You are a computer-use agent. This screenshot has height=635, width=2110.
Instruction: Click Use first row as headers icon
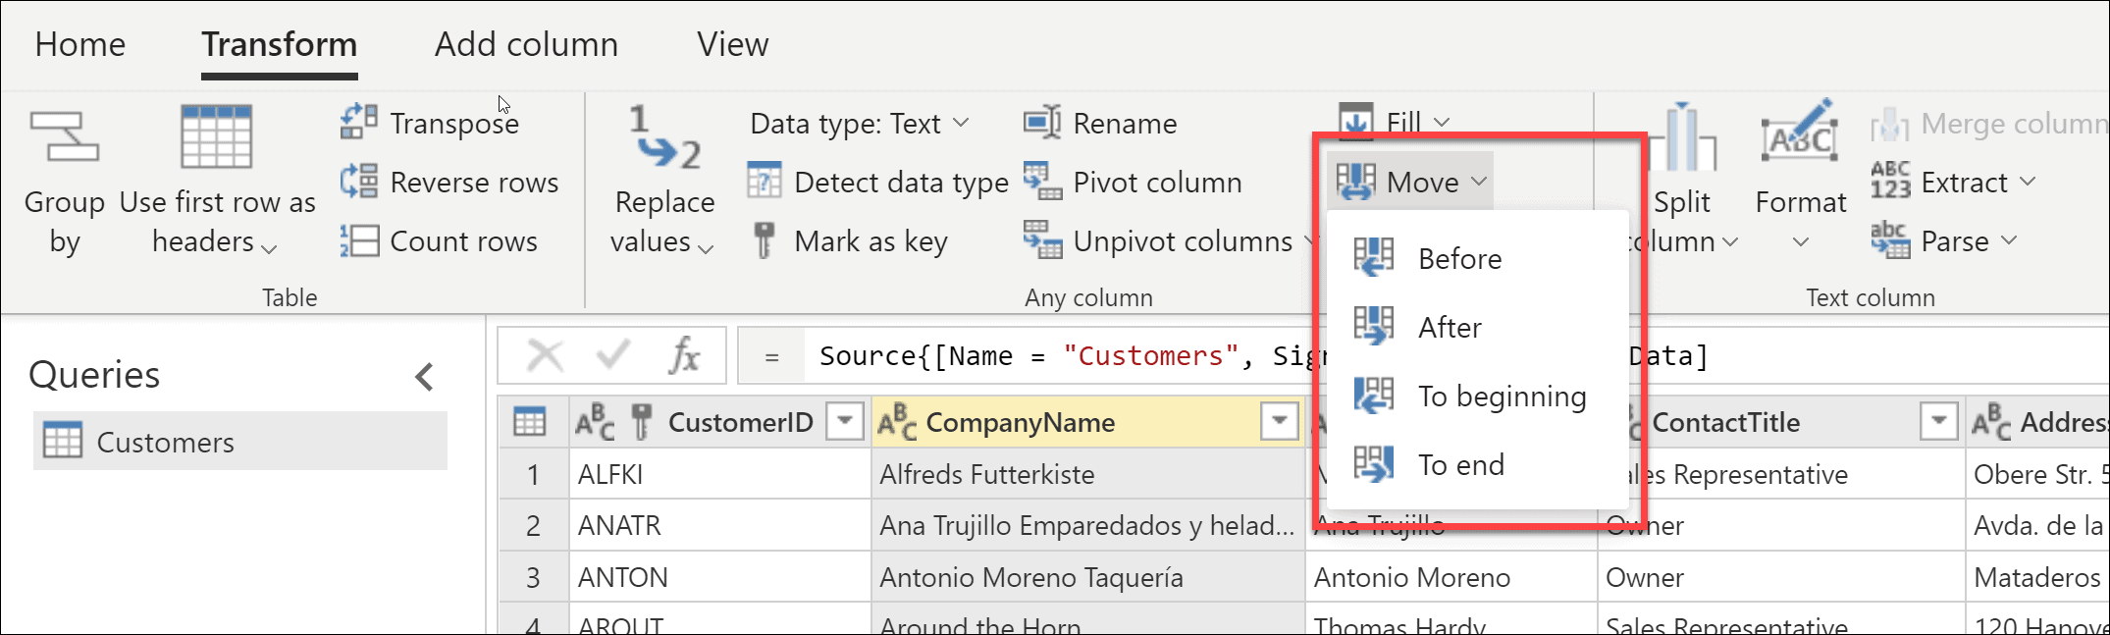click(x=217, y=136)
